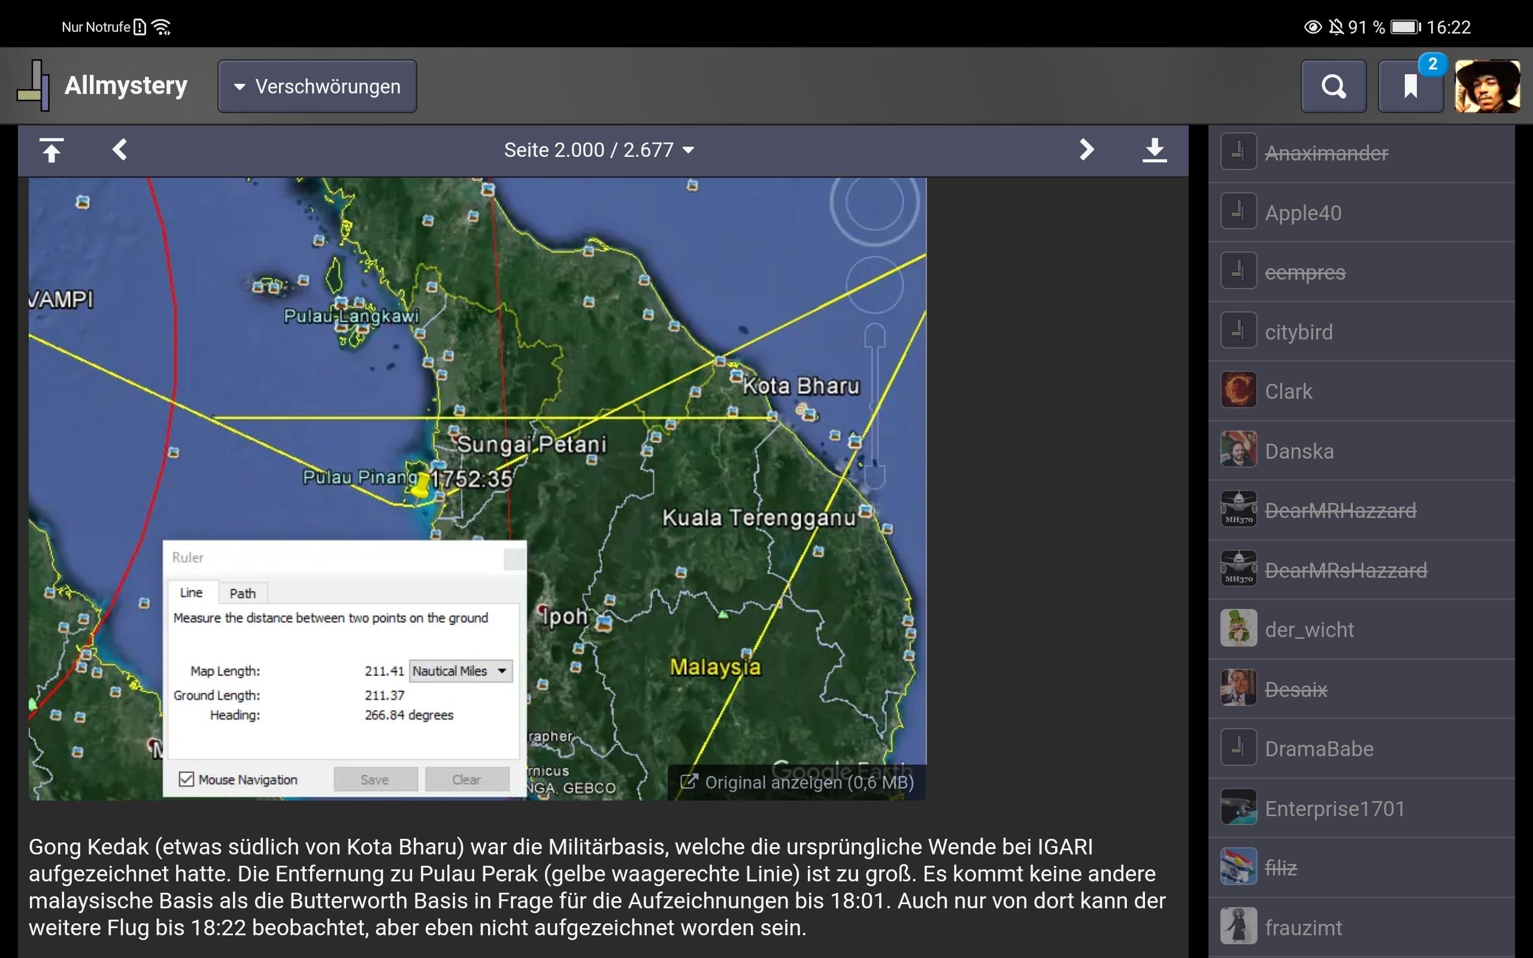Tap the battery indicator in status bar
The image size is (1533, 958).
tap(1405, 28)
